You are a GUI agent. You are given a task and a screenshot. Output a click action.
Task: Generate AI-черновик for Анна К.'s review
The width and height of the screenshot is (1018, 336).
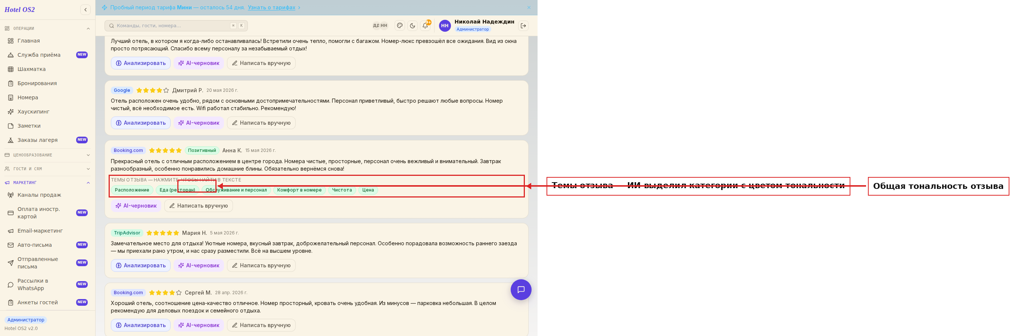coord(136,206)
